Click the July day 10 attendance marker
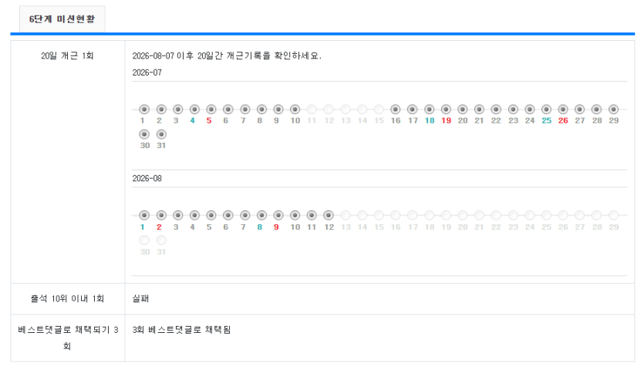The image size is (644, 373). click(x=295, y=109)
